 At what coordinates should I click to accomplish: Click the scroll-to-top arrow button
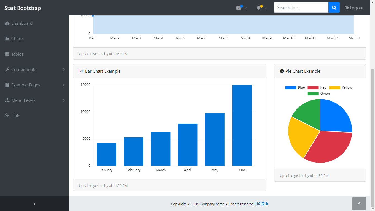point(359,204)
